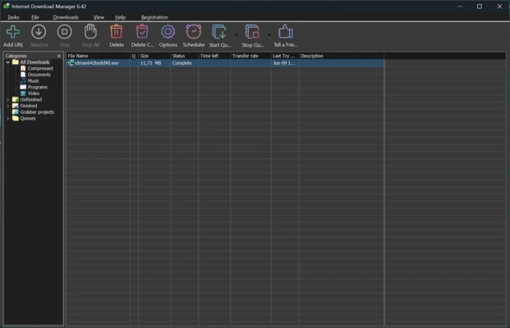
Task: Select the idman642build40.exe download row
Action: pyautogui.click(x=225, y=63)
